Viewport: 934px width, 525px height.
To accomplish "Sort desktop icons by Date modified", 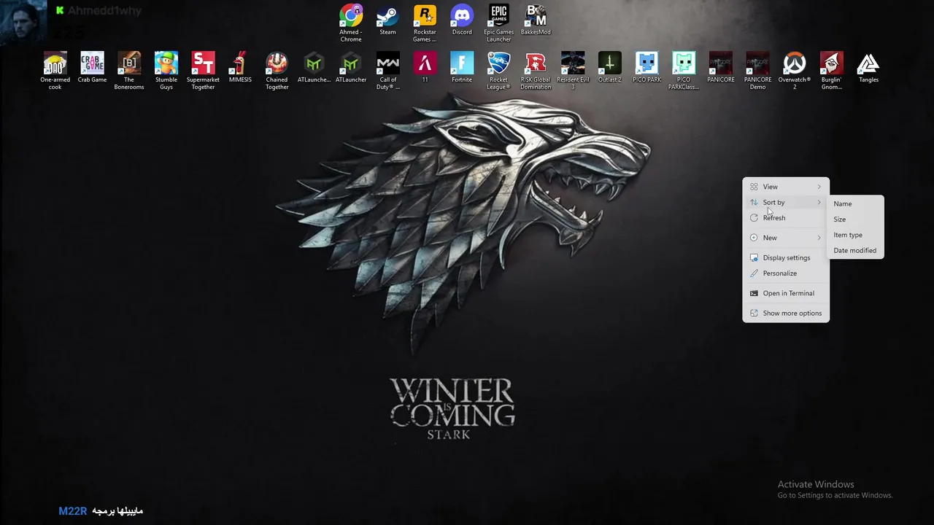I will [x=855, y=250].
